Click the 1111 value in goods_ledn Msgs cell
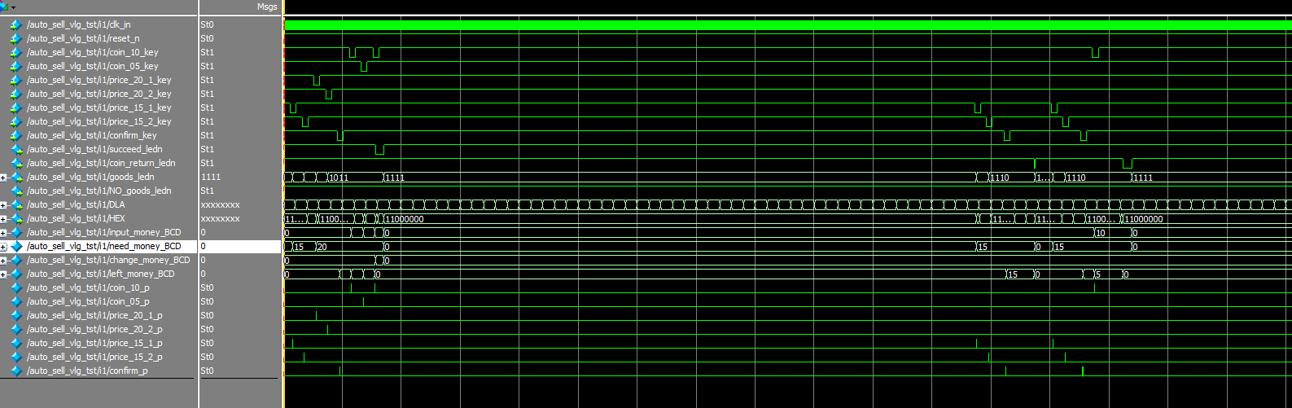The width and height of the screenshot is (1292, 408). pyautogui.click(x=210, y=177)
